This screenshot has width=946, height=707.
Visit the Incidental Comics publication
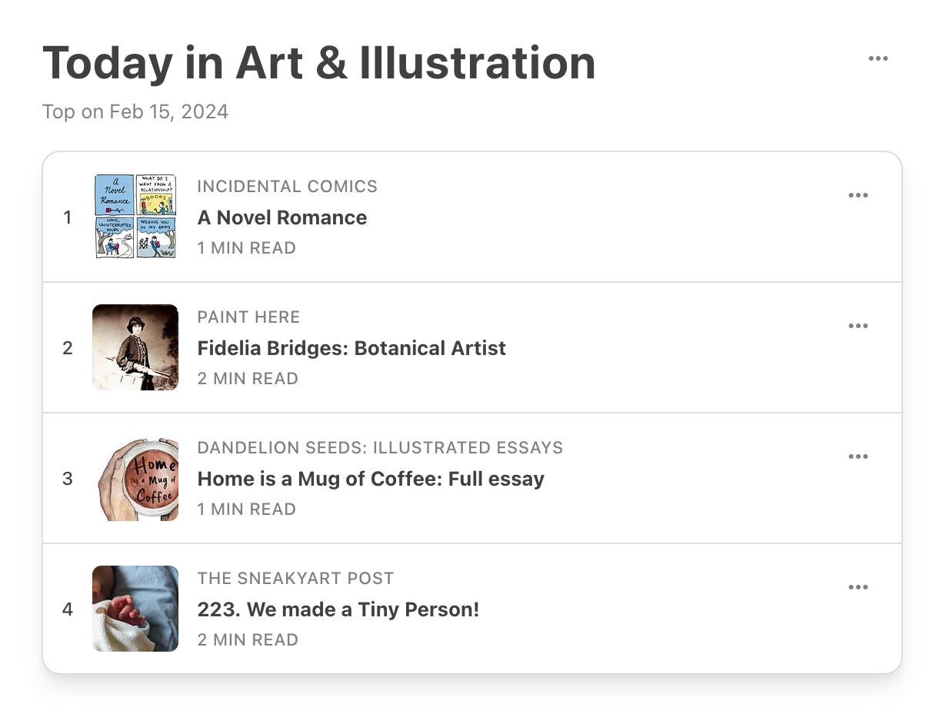[x=288, y=187]
